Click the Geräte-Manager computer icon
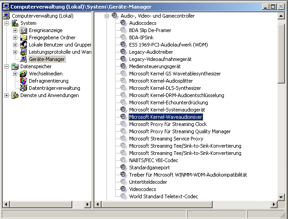Image resolution: width=288 pixels, height=219 pixels. (23, 59)
